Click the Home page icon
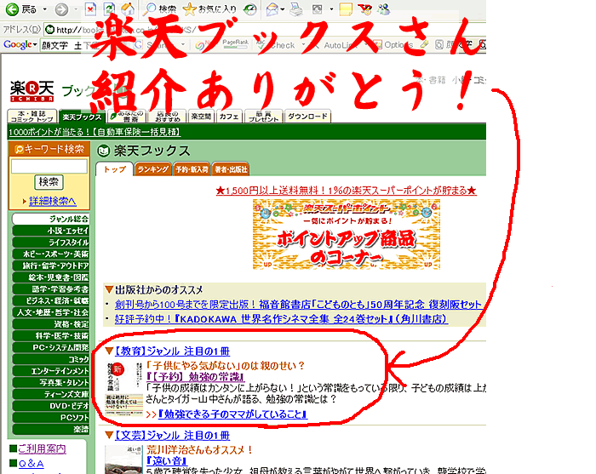 (128, 9)
